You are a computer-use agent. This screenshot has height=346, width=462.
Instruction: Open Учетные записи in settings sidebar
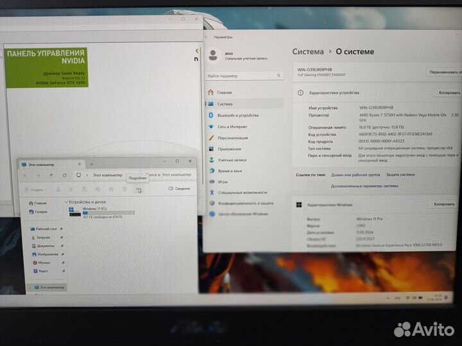232,160
